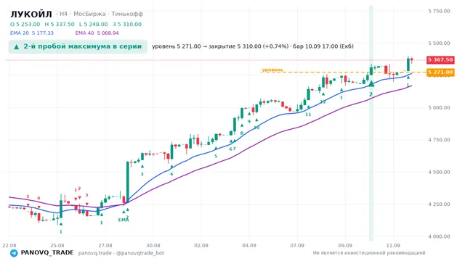Viewport: 465px width, 261px height.
Task: Click the open price O 5 253.00
Action: point(25,24)
